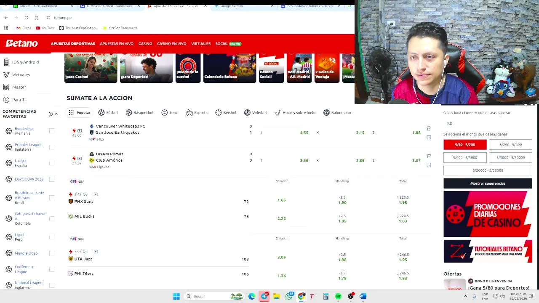Select the Básquetbol tab

coord(139,112)
